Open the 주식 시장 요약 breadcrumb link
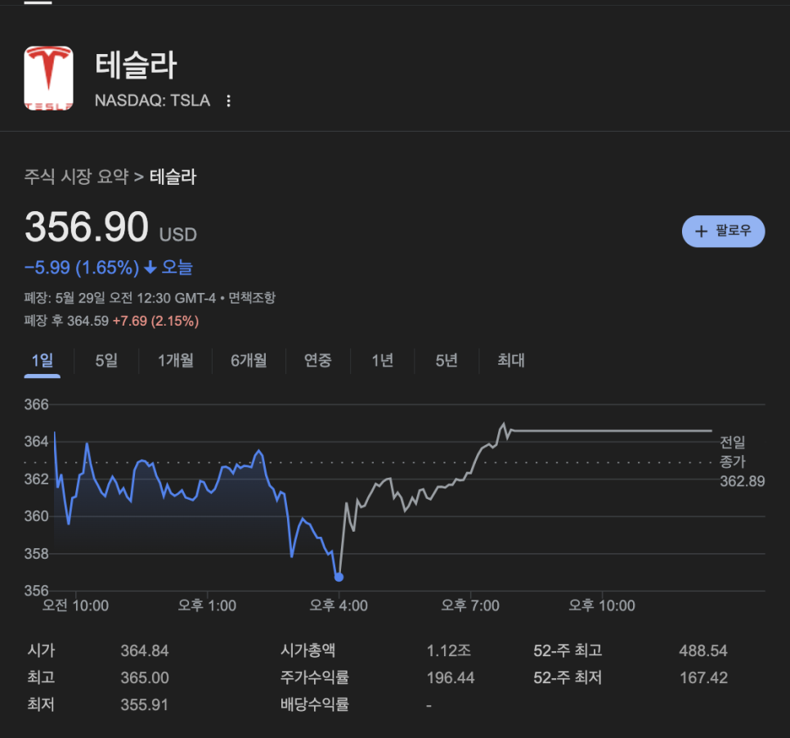Screen dimensions: 790x738 [x=77, y=177]
